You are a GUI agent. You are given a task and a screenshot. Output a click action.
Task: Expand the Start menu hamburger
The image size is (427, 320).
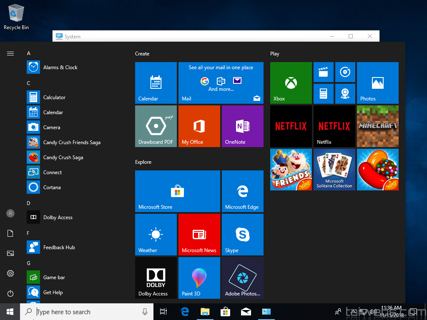[x=10, y=53]
